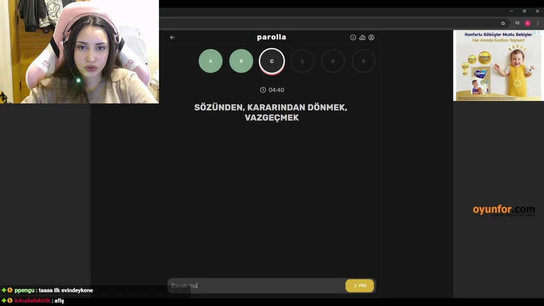
Task: Click the PAS skip button
Action: [360, 286]
